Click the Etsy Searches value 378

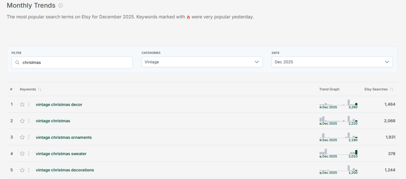[392, 154]
